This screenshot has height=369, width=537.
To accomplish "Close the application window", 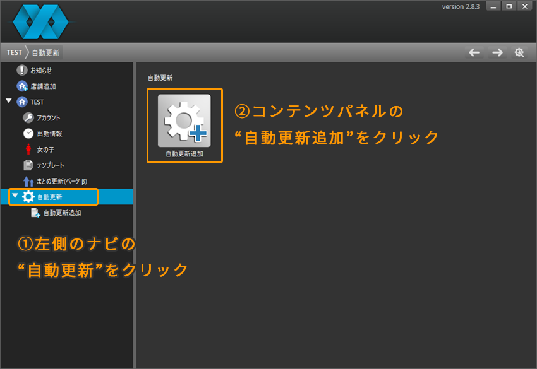I will 524,6.
